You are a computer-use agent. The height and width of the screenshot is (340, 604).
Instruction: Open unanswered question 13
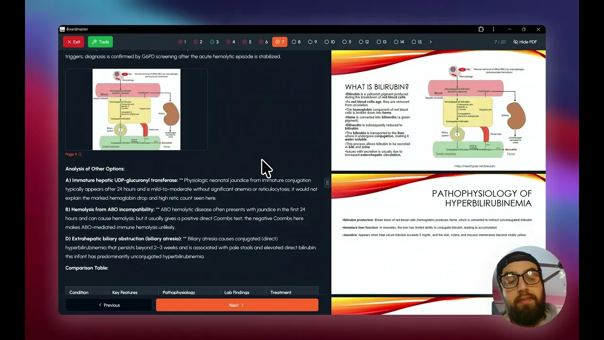click(x=381, y=42)
